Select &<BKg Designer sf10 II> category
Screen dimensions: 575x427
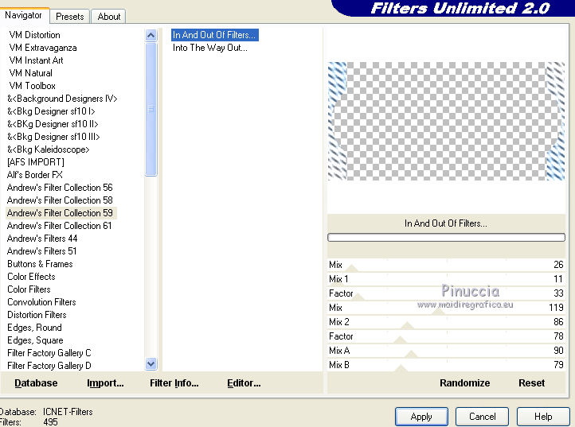pyautogui.click(x=53, y=124)
